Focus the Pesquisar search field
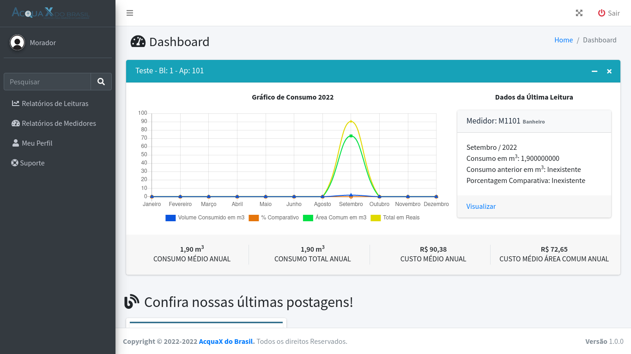The width and height of the screenshot is (631, 354). point(47,82)
